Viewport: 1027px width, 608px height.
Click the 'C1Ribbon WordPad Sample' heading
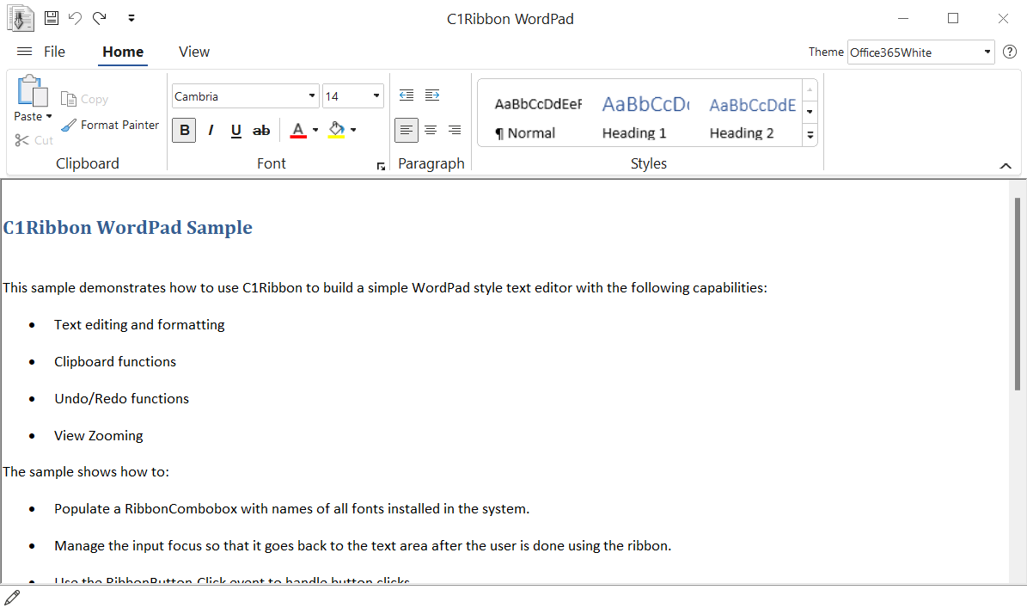pos(128,227)
